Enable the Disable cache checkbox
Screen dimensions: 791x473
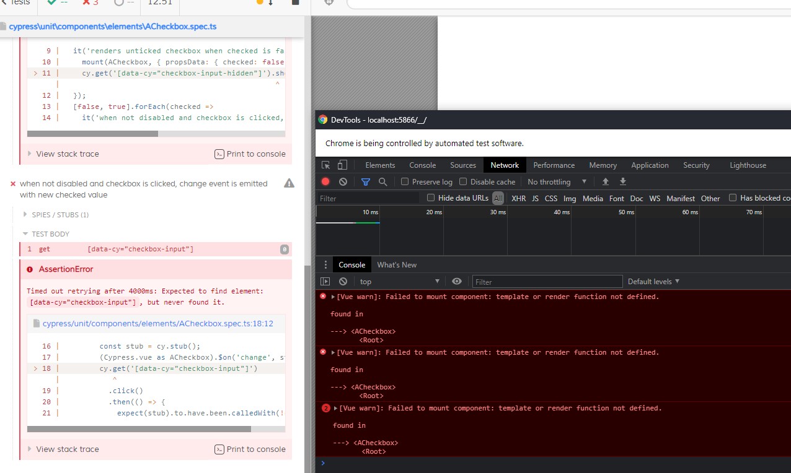463,181
